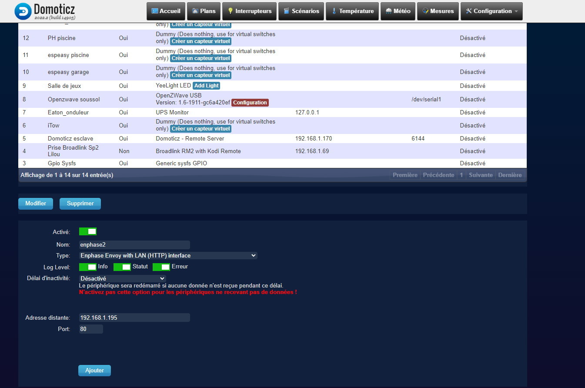The width and height of the screenshot is (585, 388).
Task: Expand the Configuration menu
Action: coord(491,11)
